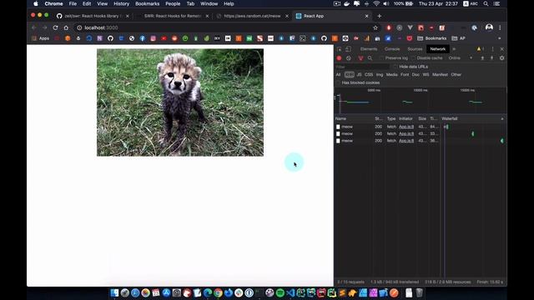
Task: Click the localhost:3000 address bar
Action: pos(224,27)
